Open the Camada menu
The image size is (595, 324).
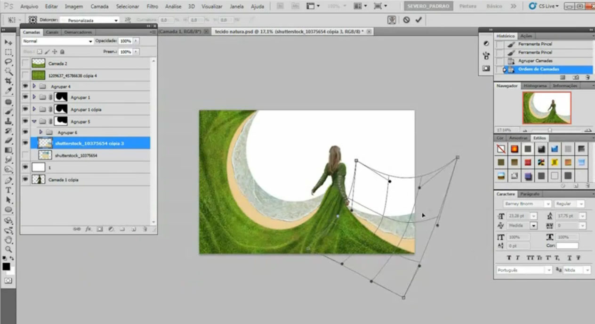[x=99, y=7]
